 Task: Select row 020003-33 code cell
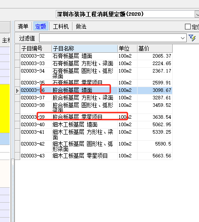click(36, 63)
